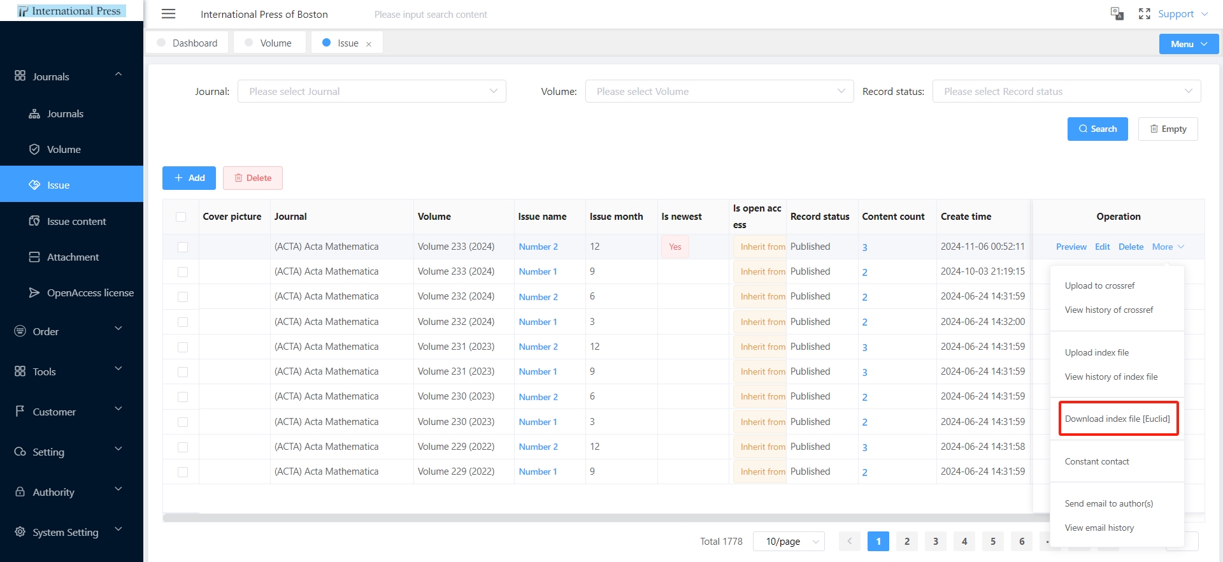Select Upload index file menu item

(1097, 352)
